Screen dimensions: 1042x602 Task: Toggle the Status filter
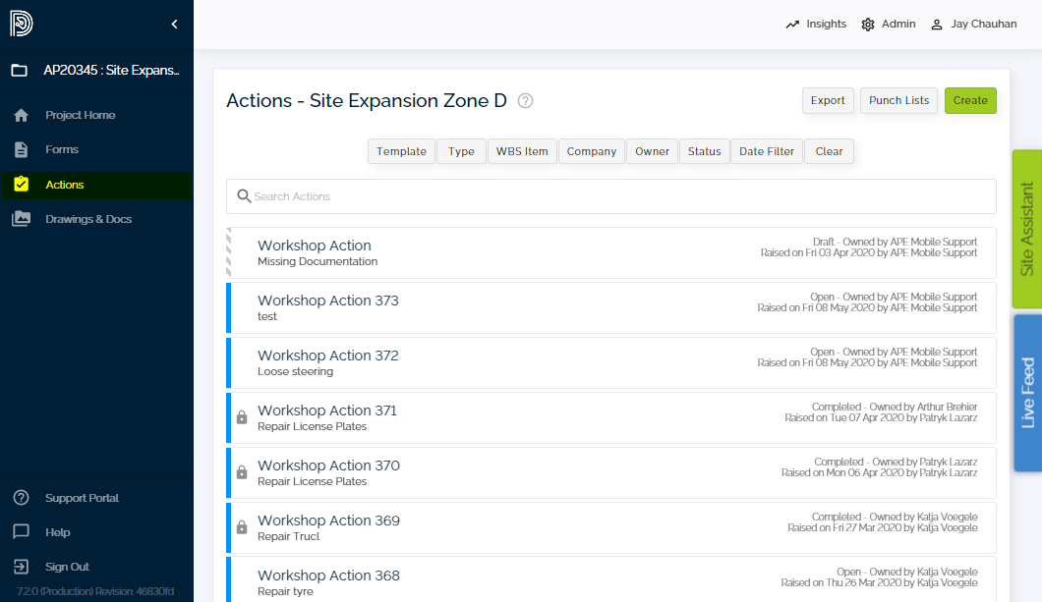704,151
